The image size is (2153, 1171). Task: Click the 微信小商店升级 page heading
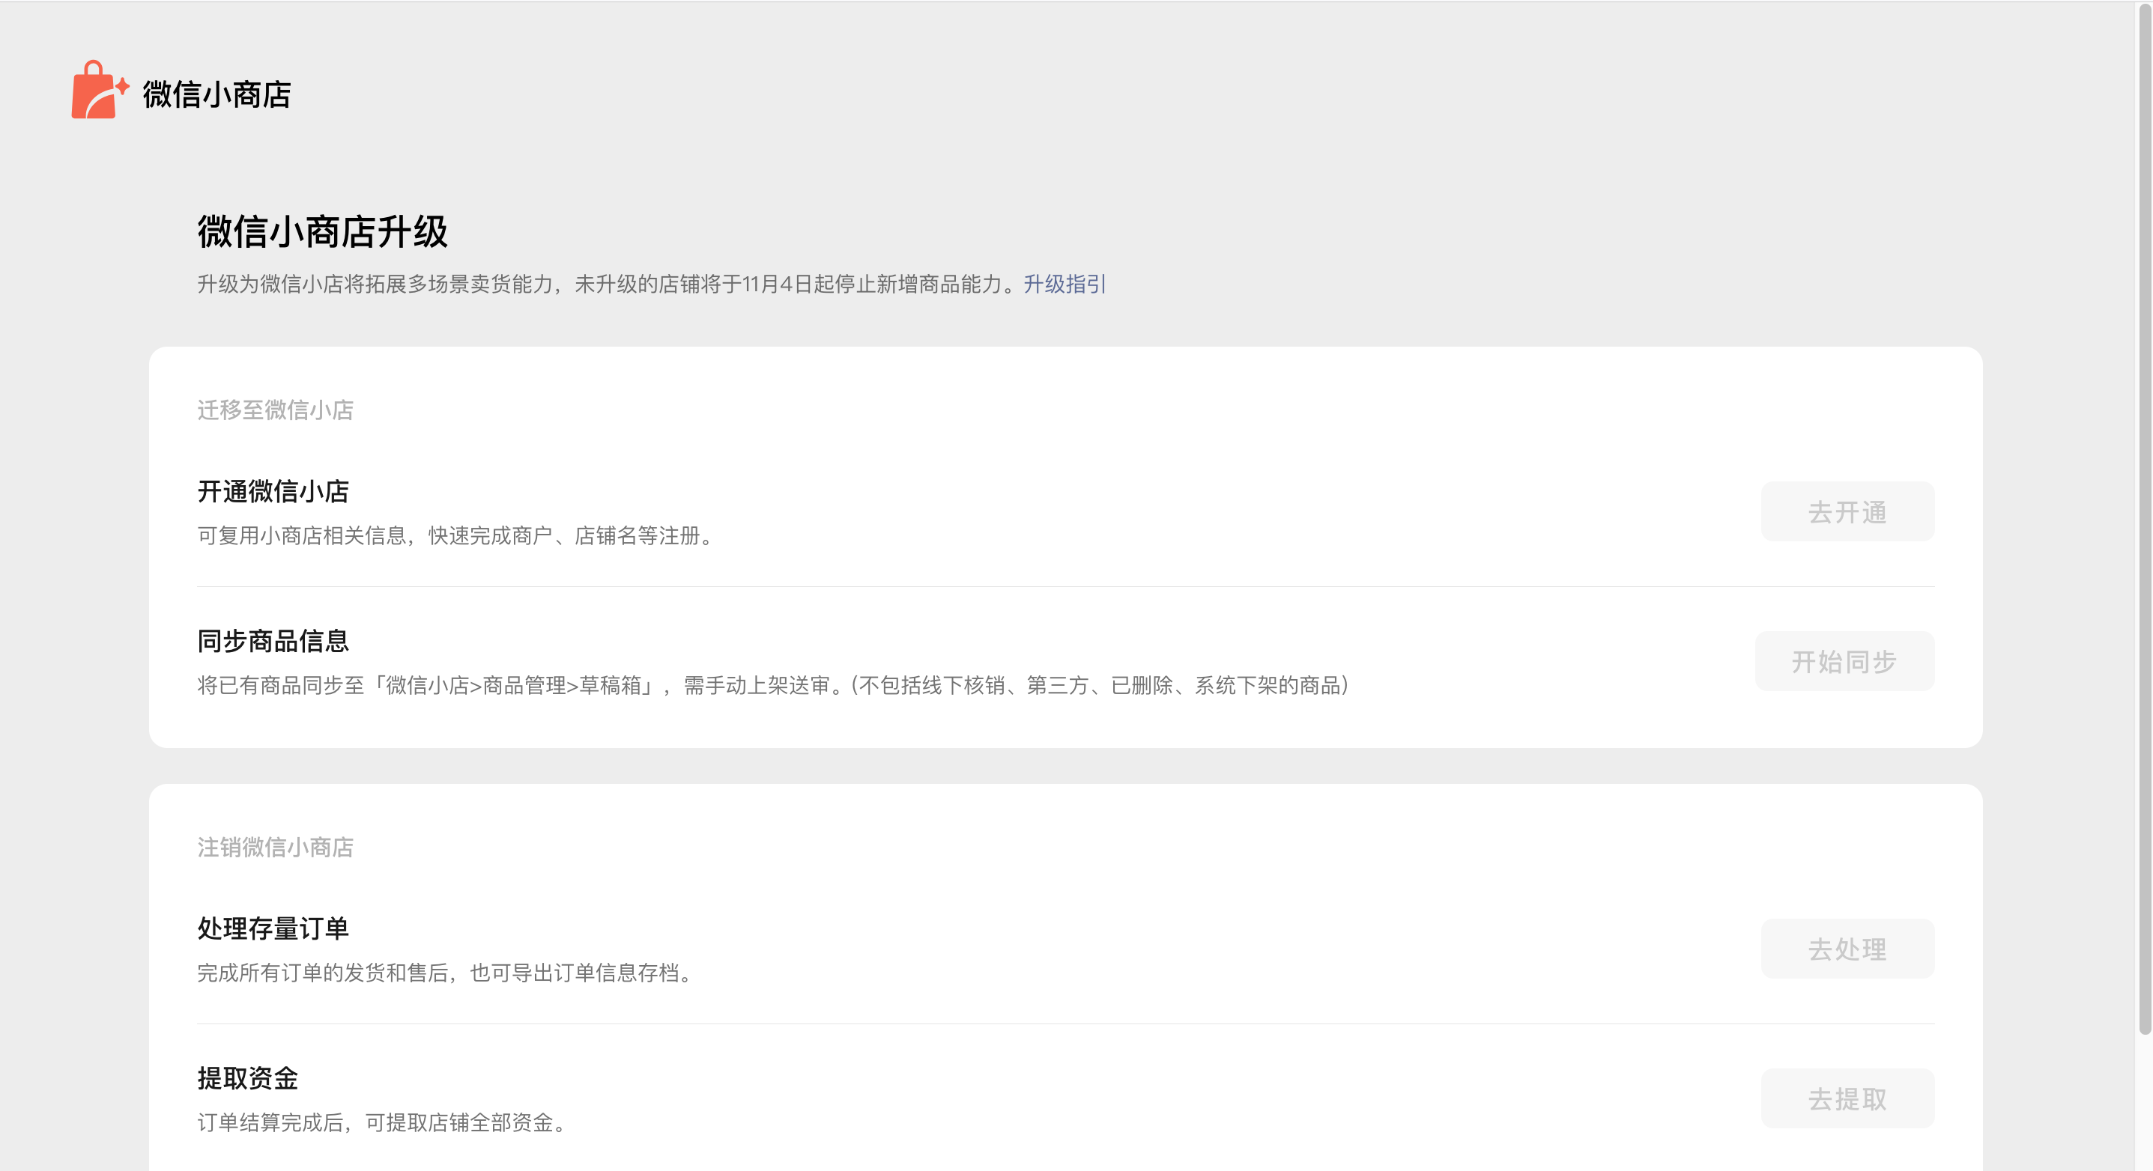[x=323, y=231]
